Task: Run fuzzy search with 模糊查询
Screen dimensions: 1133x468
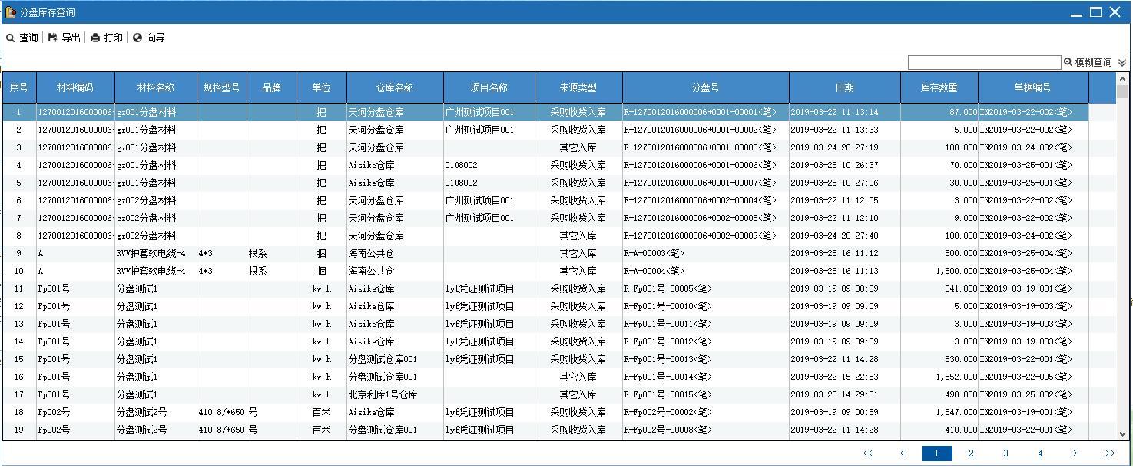Action: (x=1088, y=62)
